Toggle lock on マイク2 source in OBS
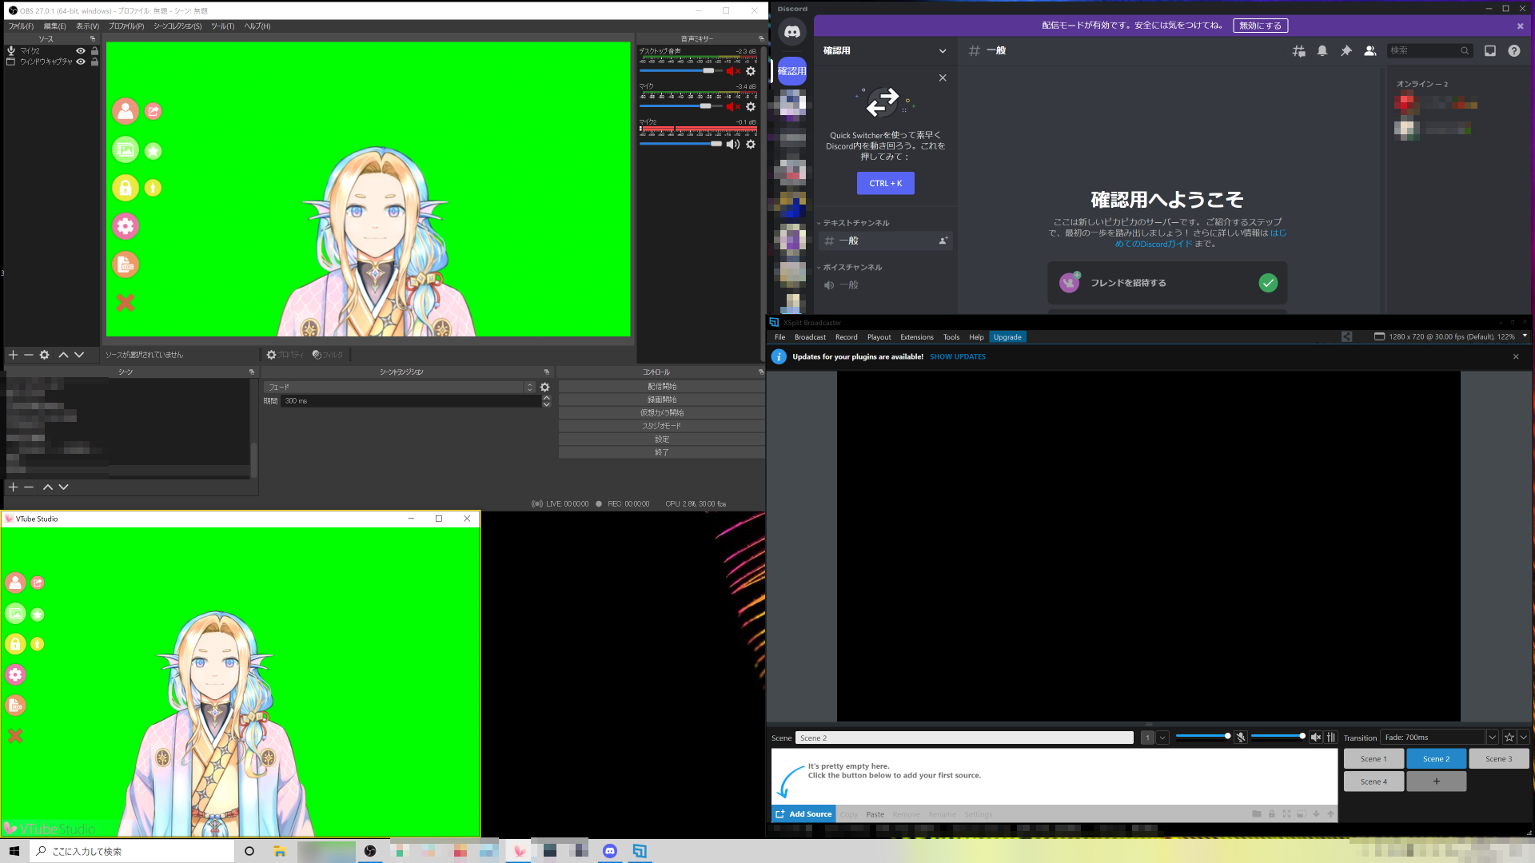This screenshot has width=1535, height=863. [x=94, y=50]
